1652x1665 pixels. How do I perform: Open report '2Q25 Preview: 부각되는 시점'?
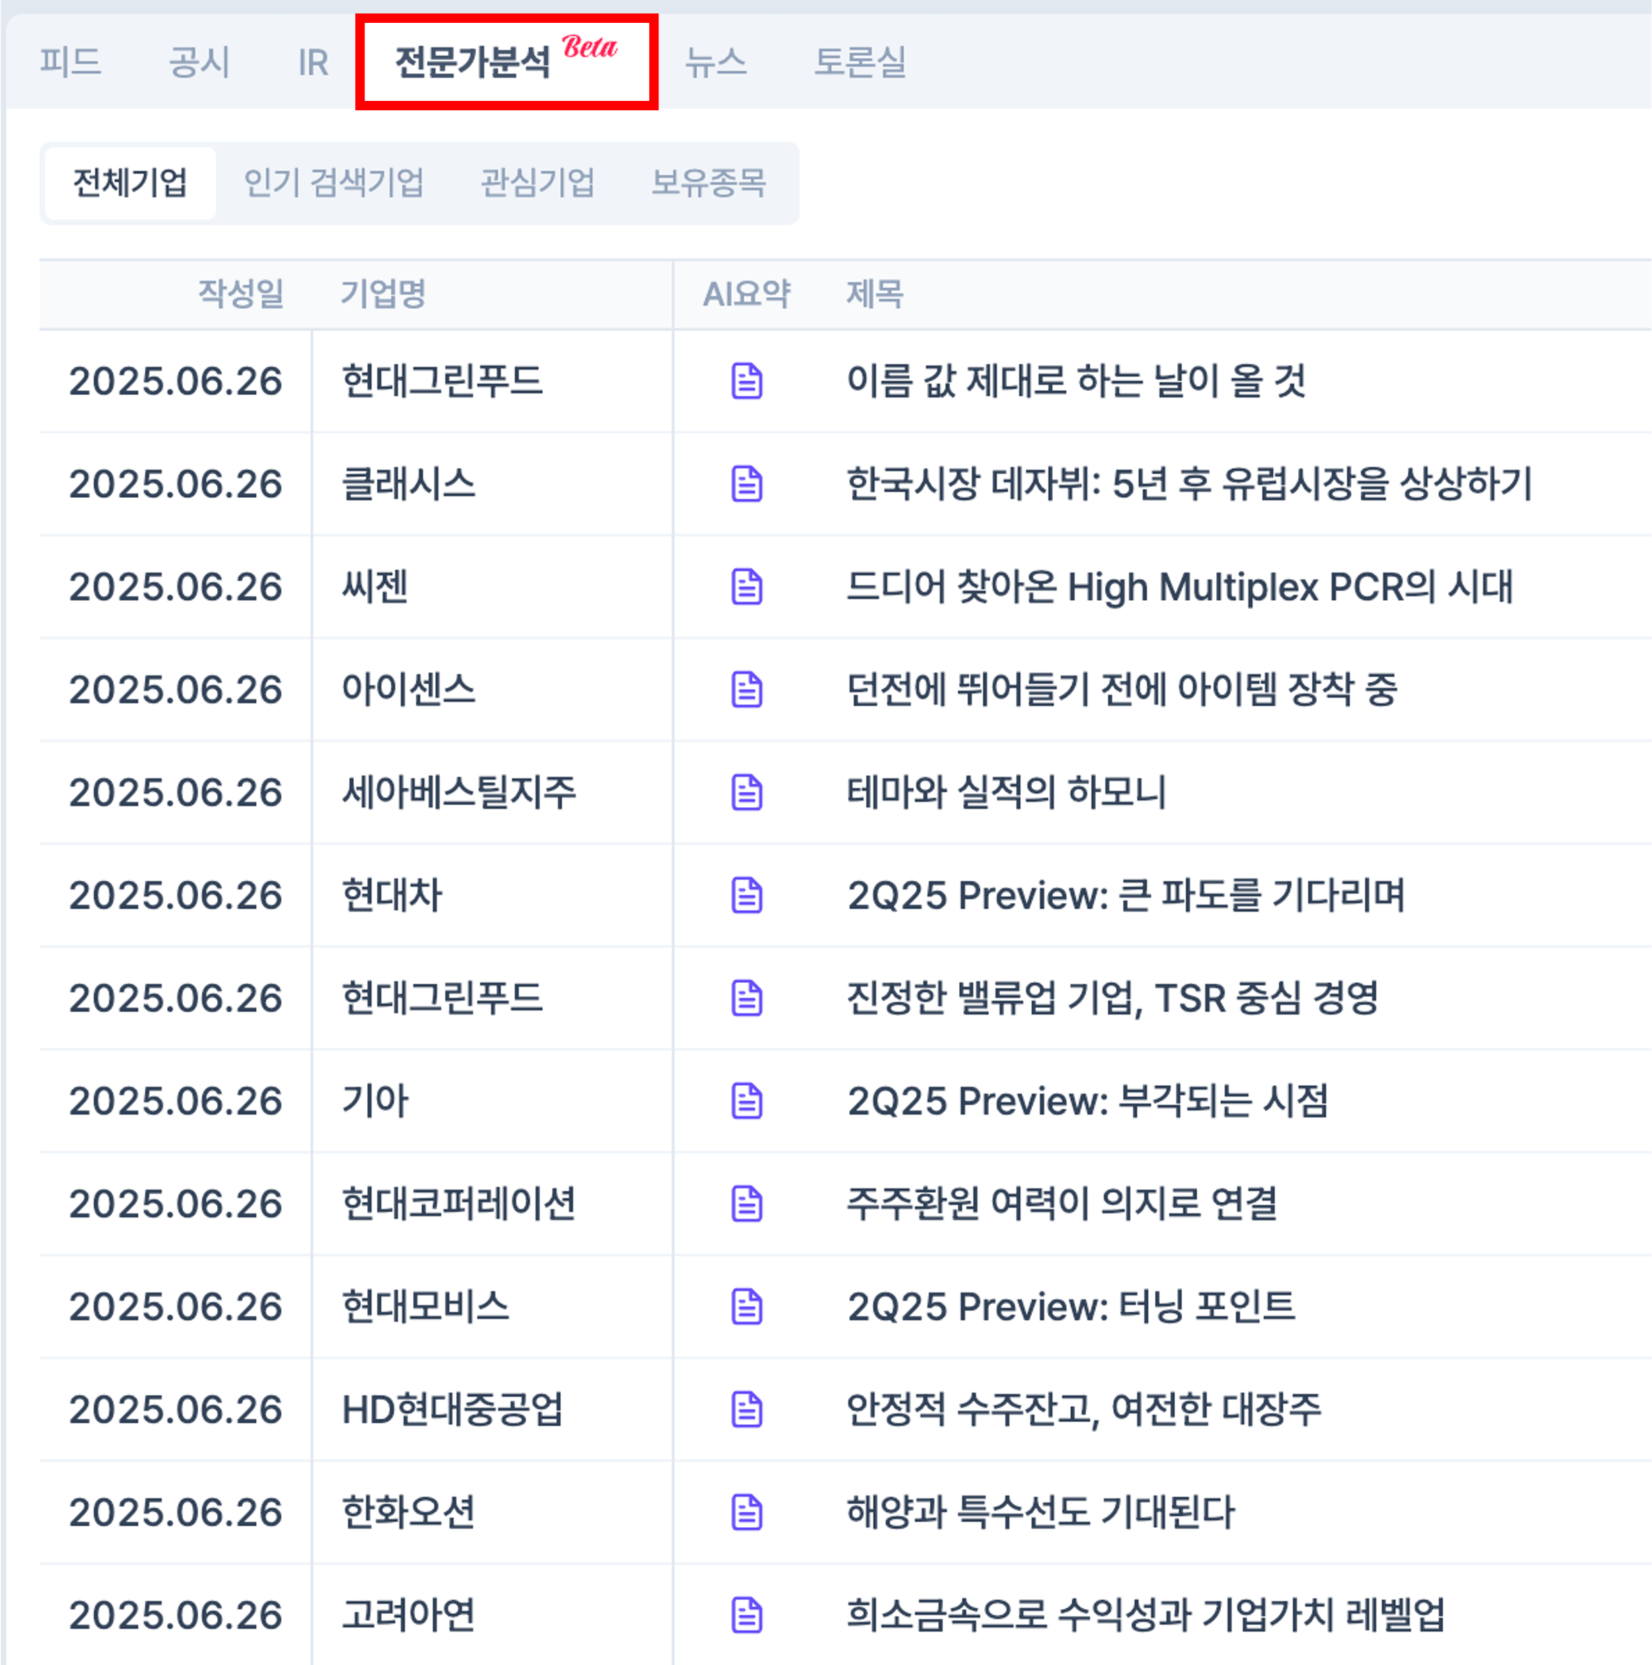pyautogui.click(x=1087, y=1101)
